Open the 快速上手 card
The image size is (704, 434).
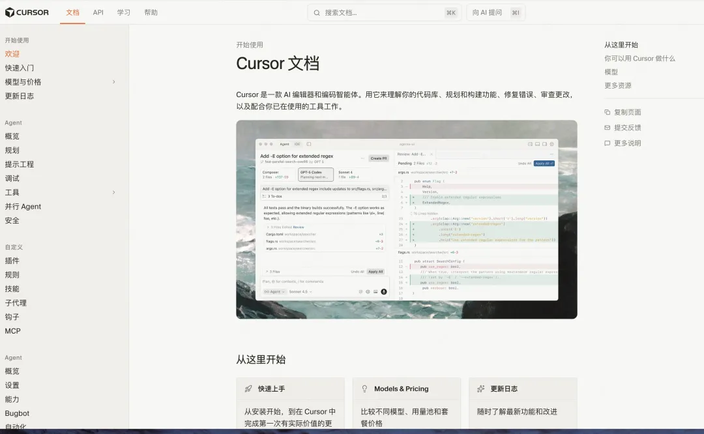(x=291, y=403)
